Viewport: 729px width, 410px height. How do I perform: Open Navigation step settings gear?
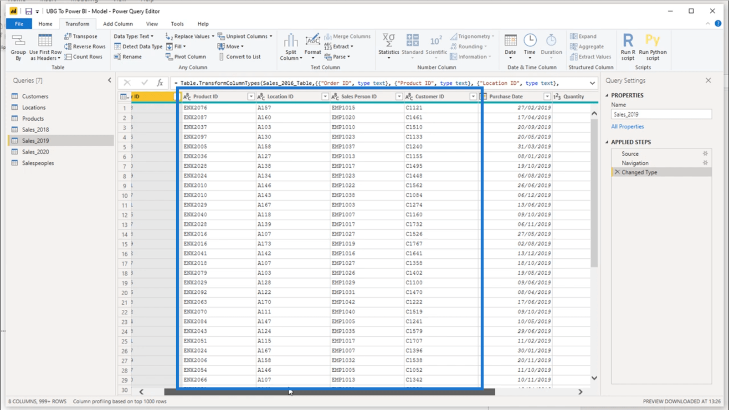705,163
